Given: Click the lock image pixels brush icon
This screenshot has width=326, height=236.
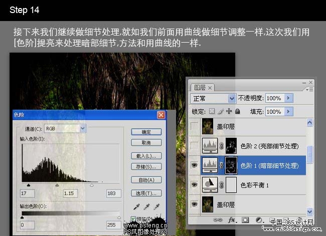Looking at the screenshot, I should pos(221,112).
